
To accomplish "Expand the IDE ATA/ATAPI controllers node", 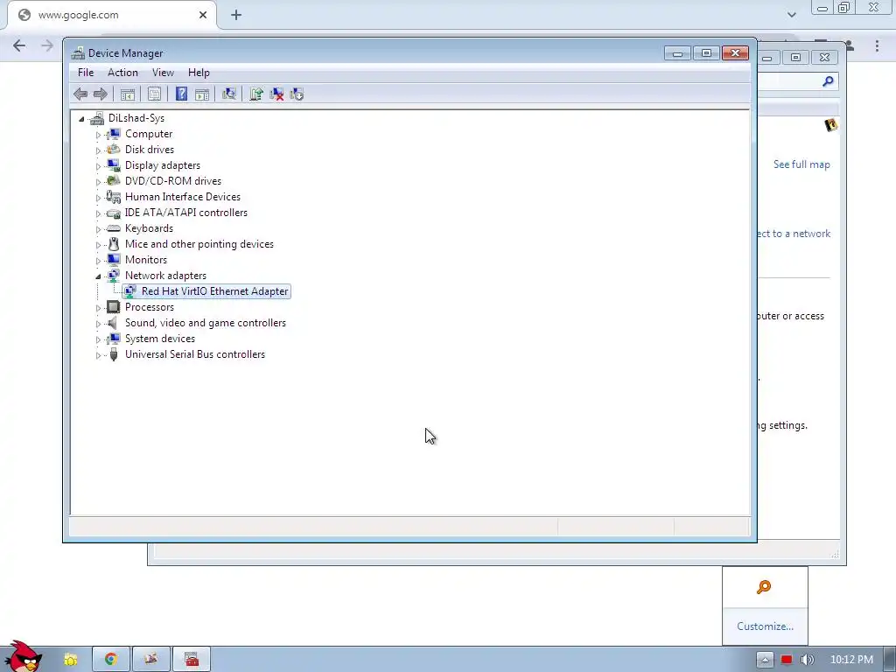I will pyautogui.click(x=98, y=213).
